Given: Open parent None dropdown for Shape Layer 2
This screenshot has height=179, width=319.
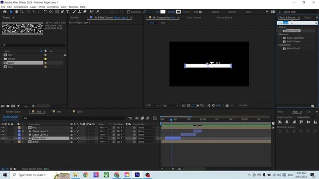Looking at the screenshot, I should pos(146,135).
